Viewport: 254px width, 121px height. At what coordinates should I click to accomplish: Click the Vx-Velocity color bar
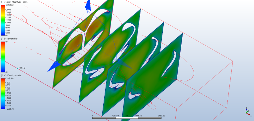pos(3,94)
